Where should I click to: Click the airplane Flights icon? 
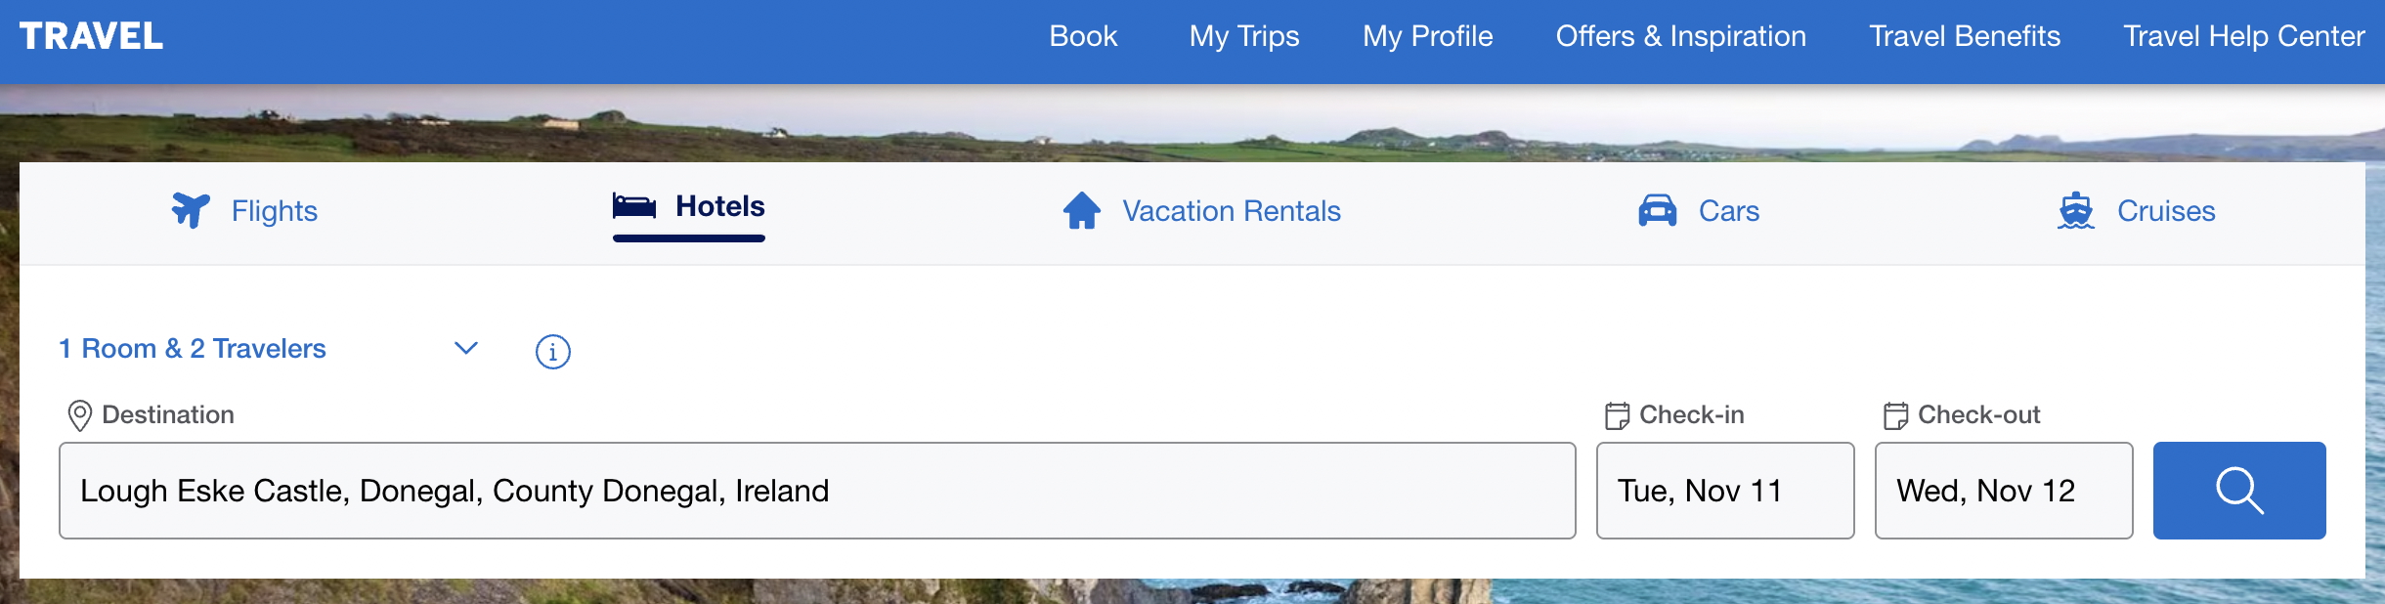click(x=191, y=210)
